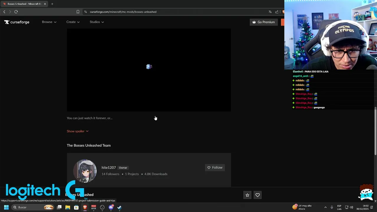377x212 pixels.
Task: Click the Brave browser taskbar icon
Action: point(85,207)
